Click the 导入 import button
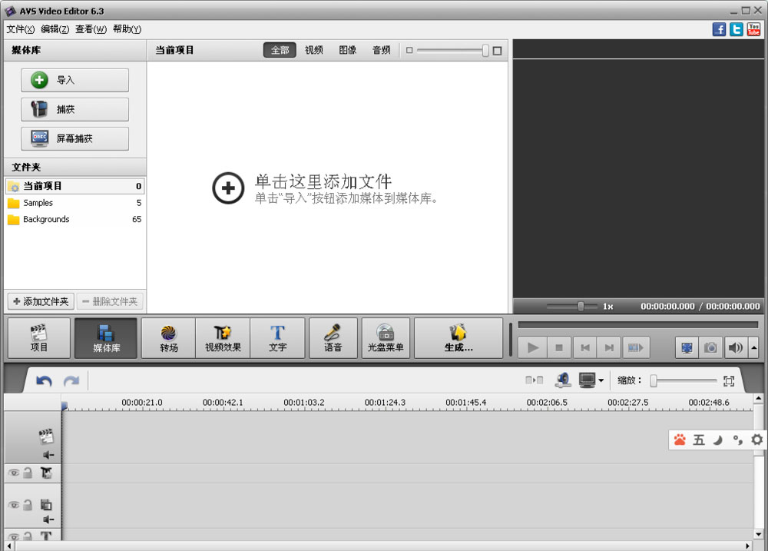Image resolution: width=768 pixels, height=551 pixels. 75,80
